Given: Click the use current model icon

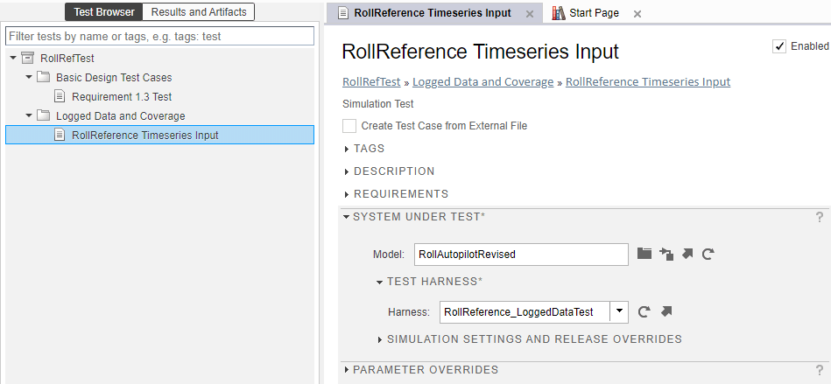Looking at the screenshot, I should coord(666,254).
